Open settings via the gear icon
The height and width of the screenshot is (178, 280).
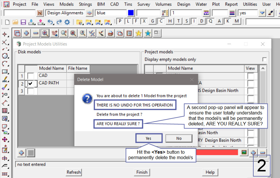(67, 22)
